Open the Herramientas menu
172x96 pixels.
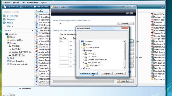coord(33,3)
